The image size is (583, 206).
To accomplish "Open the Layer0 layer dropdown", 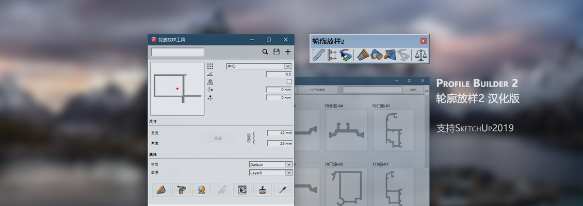I will click(271, 173).
